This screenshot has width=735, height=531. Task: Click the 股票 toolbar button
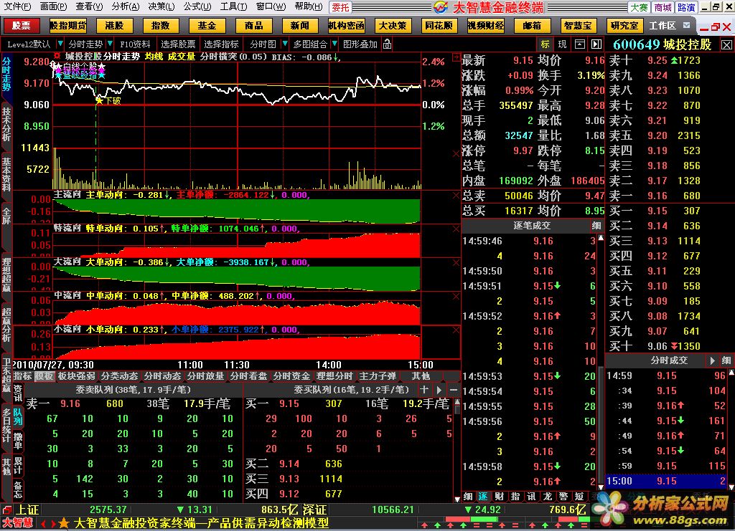(21, 26)
